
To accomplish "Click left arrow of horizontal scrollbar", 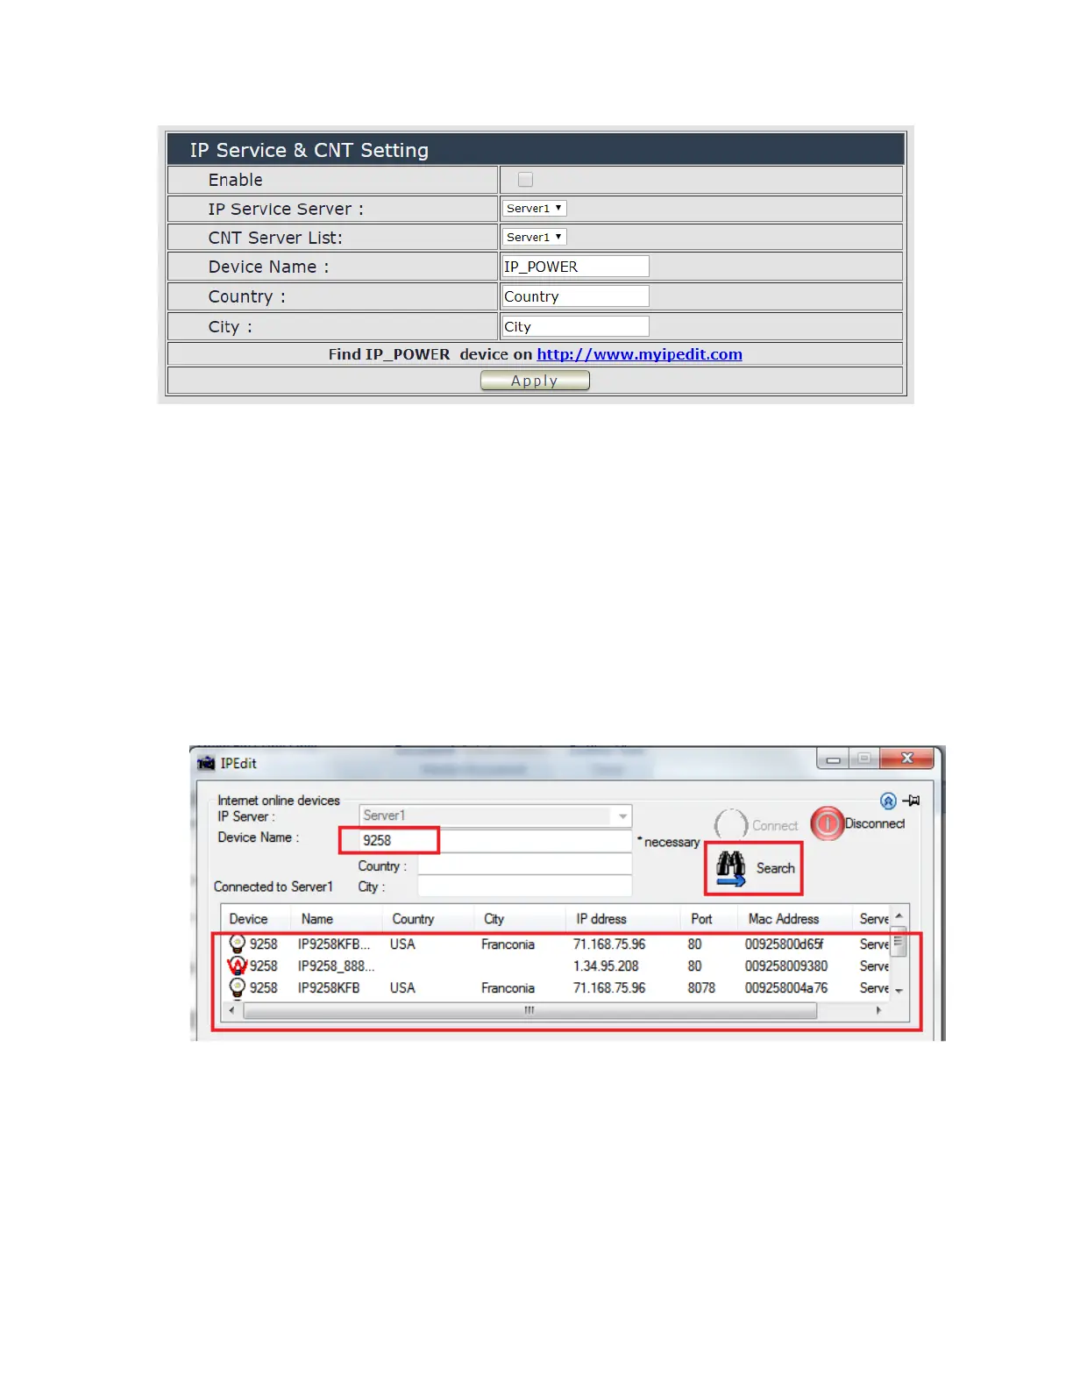I will coord(231,1011).
